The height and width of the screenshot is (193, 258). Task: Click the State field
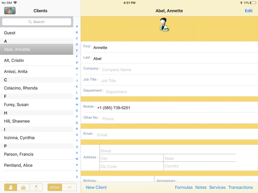200,158
